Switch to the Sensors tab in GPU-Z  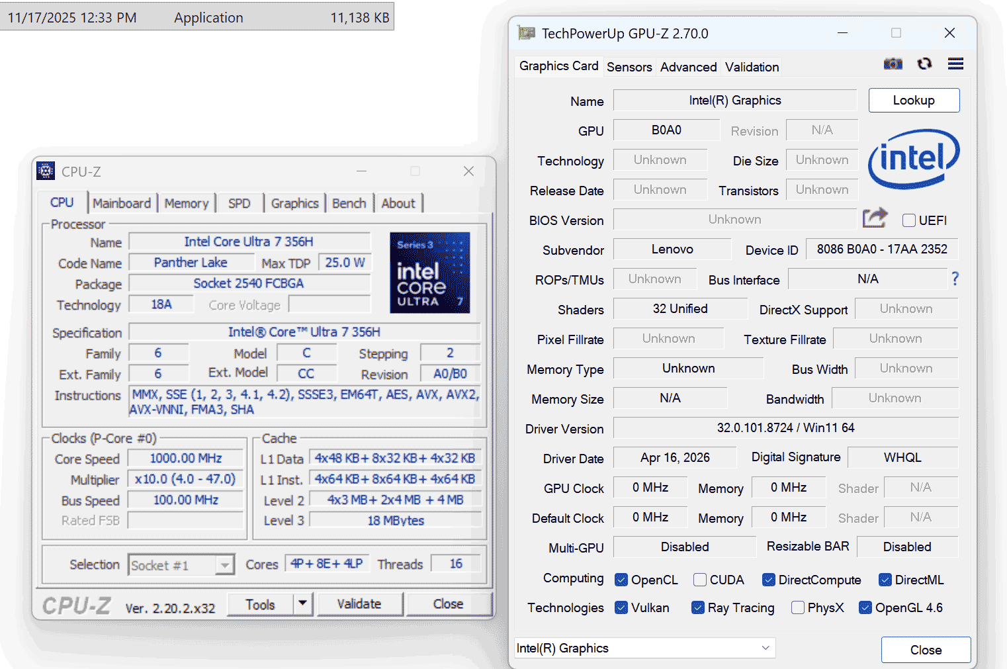coord(629,67)
